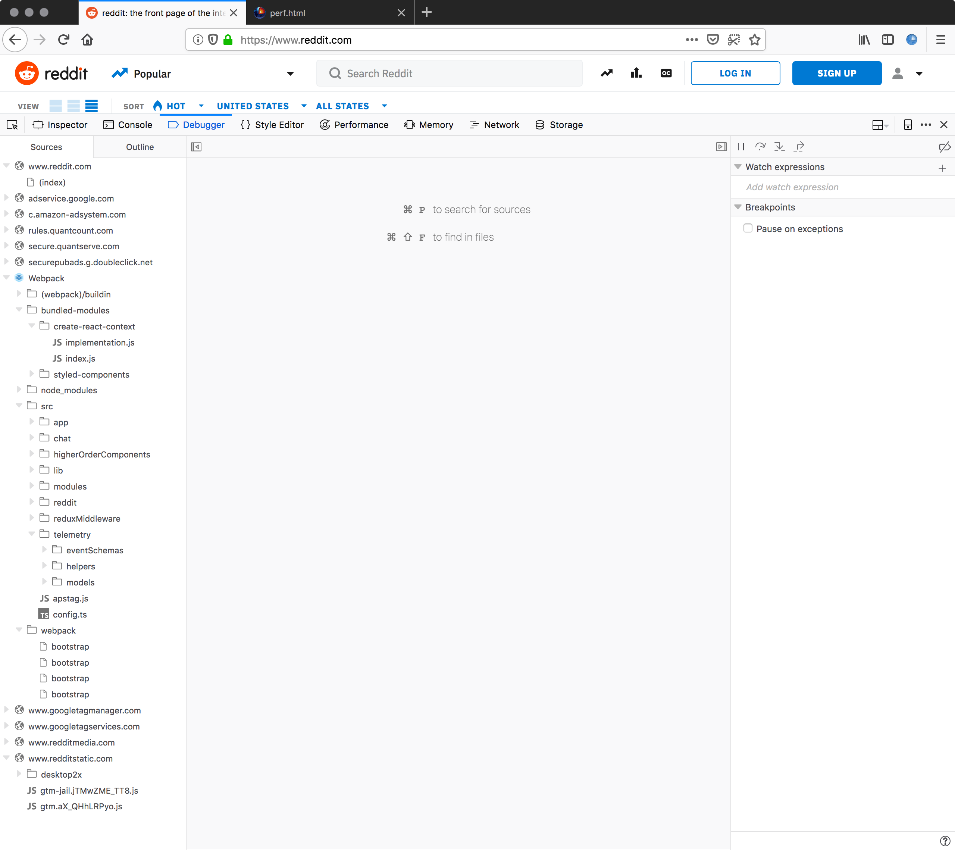
Task: Switch to the Outline tab
Action: coord(140,147)
